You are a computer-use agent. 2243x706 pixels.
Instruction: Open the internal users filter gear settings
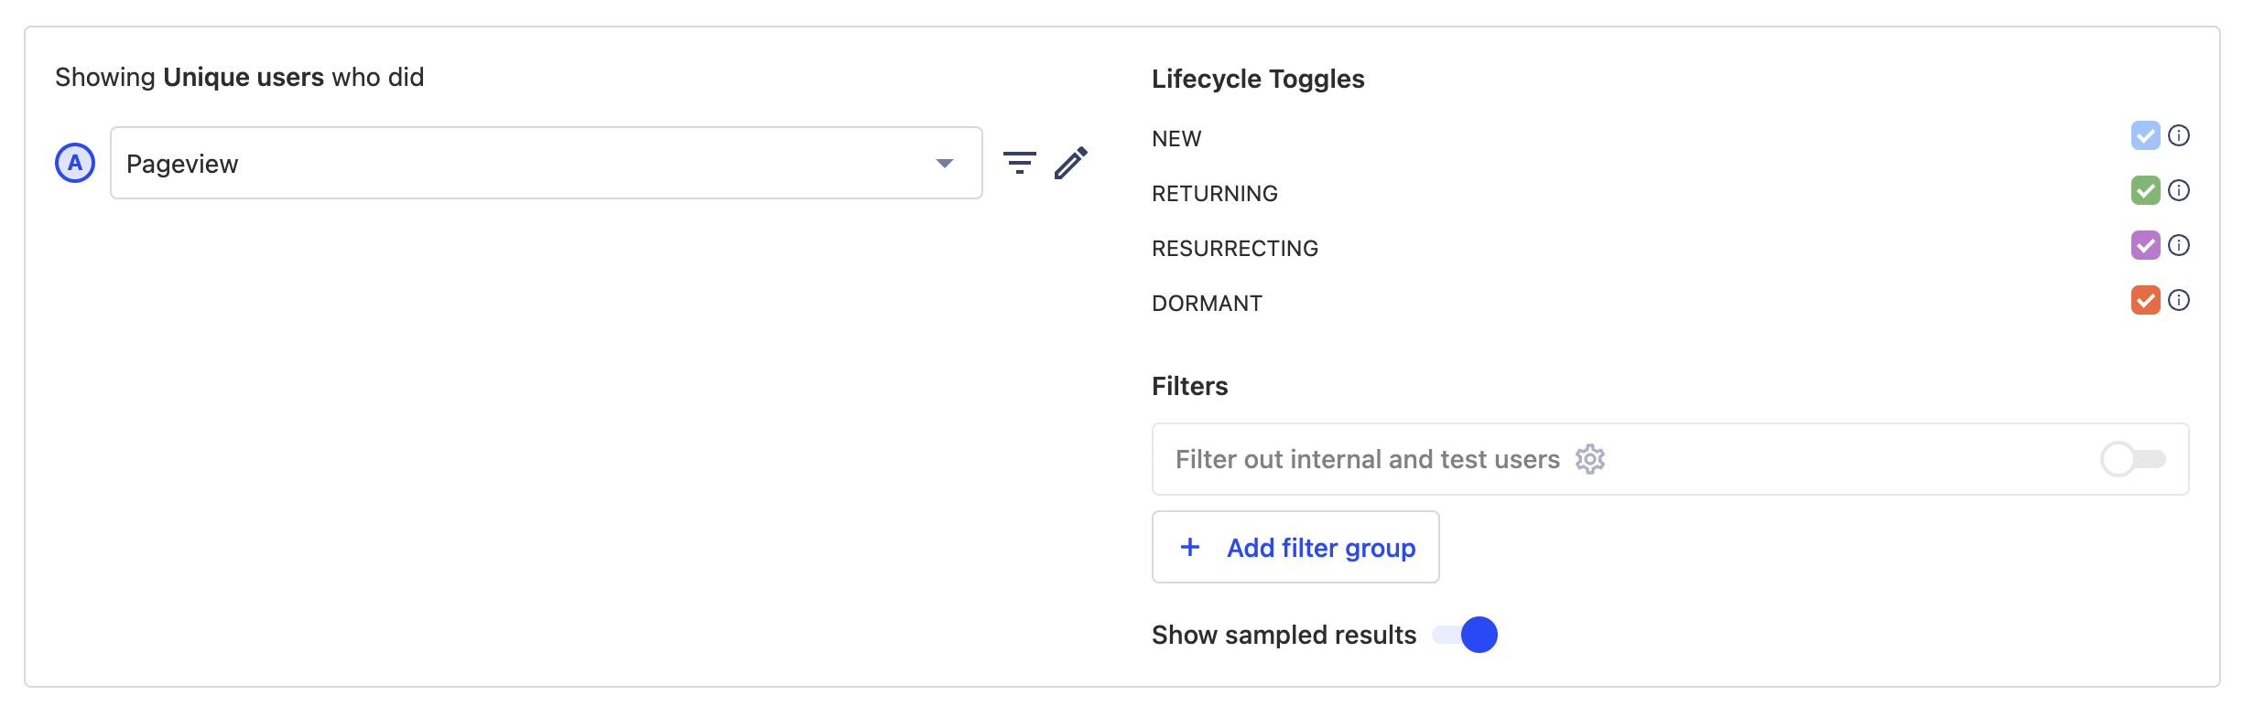tap(1590, 459)
